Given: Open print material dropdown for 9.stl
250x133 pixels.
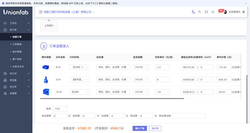Looking at the screenshot, I should 79,67.
